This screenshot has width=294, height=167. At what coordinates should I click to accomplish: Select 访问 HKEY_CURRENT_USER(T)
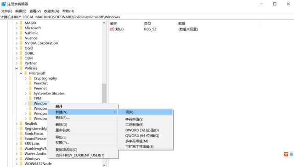[83, 155]
